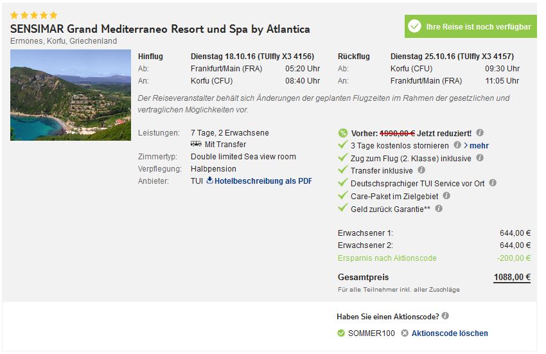
Task: Click the hotel name heading
Action: [x=160, y=29]
